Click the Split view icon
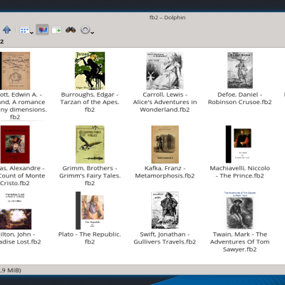285x285 pixels. click(x=56, y=30)
